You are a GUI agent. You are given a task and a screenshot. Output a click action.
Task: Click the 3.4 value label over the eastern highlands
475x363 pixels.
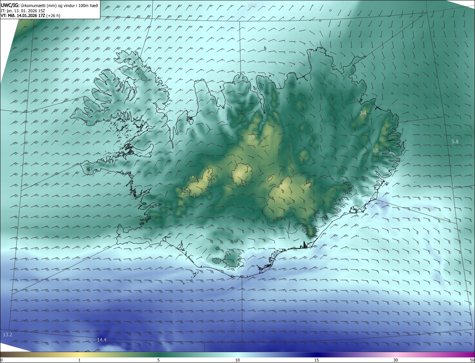tap(363, 113)
